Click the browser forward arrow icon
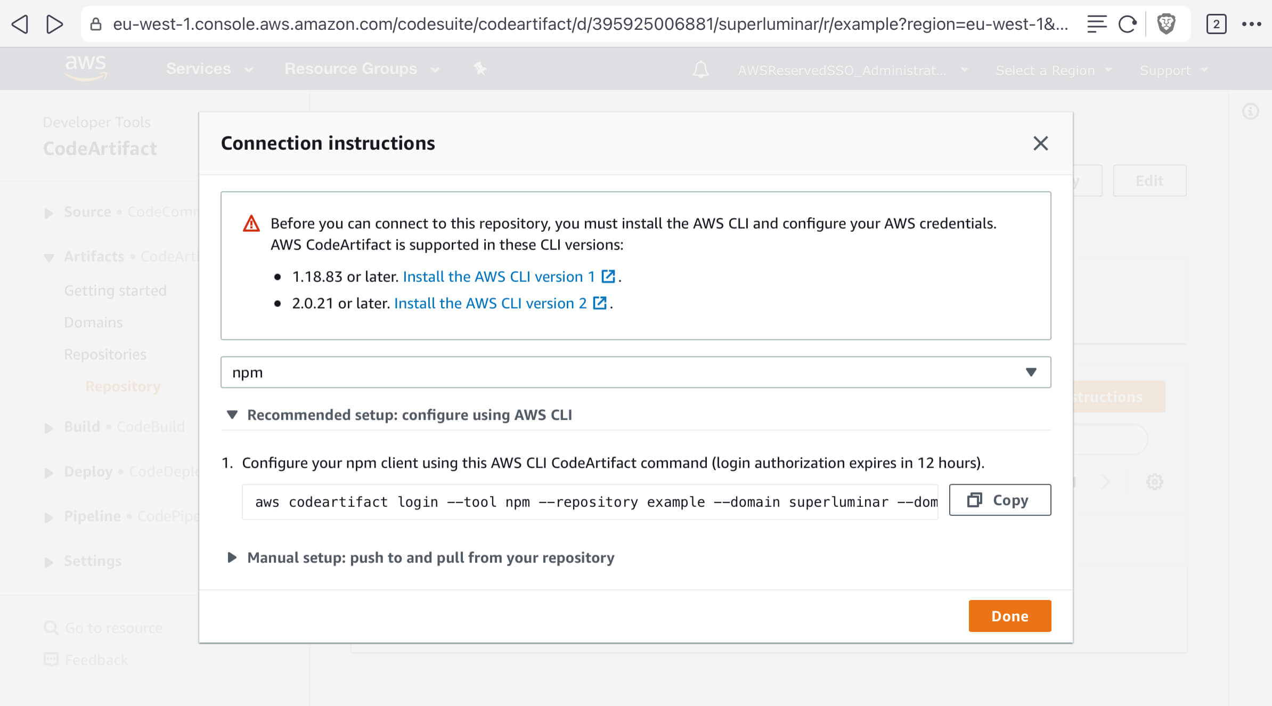 click(54, 24)
